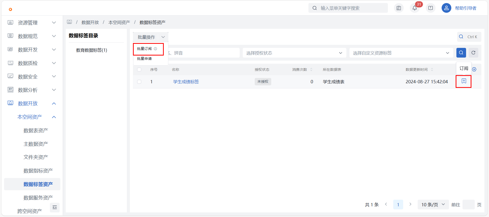Click the subscribe icon for 学生成绩标签
Image resolution: width=489 pixels, height=217 pixels.
click(x=464, y=81)
